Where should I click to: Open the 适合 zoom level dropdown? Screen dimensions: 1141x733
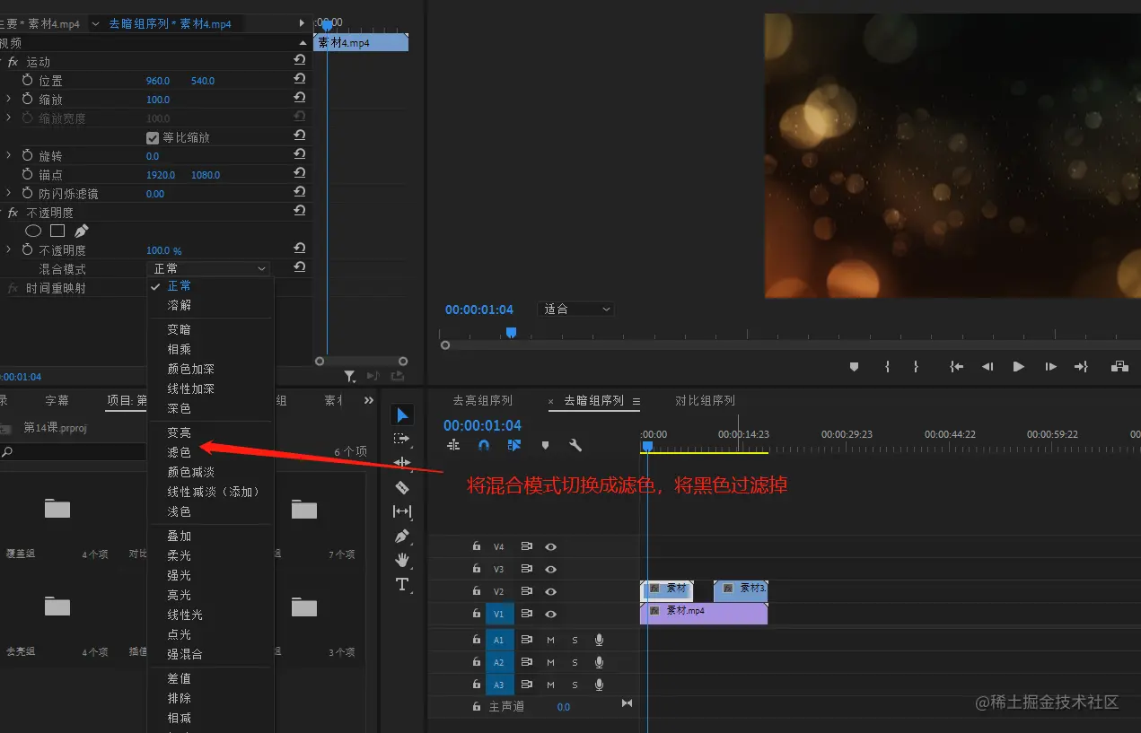click(x=575, y=309)
